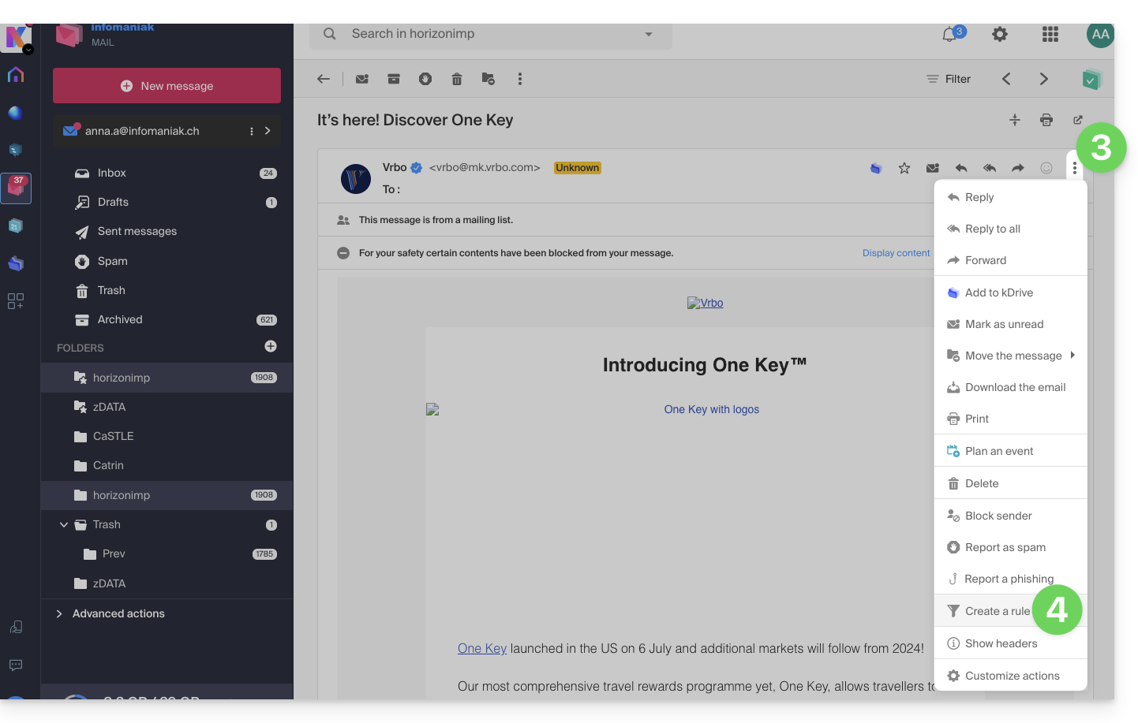Click the back arrow to return to the list
Viewport: 1138px width, 723px height.
point(324,79)
